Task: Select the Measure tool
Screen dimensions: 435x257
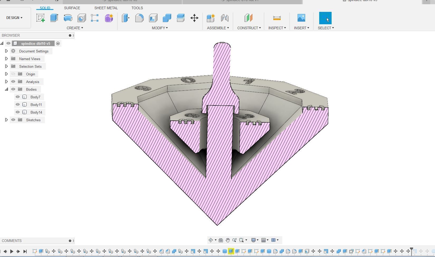Action: pyautogui.click(x=277, y=18)
